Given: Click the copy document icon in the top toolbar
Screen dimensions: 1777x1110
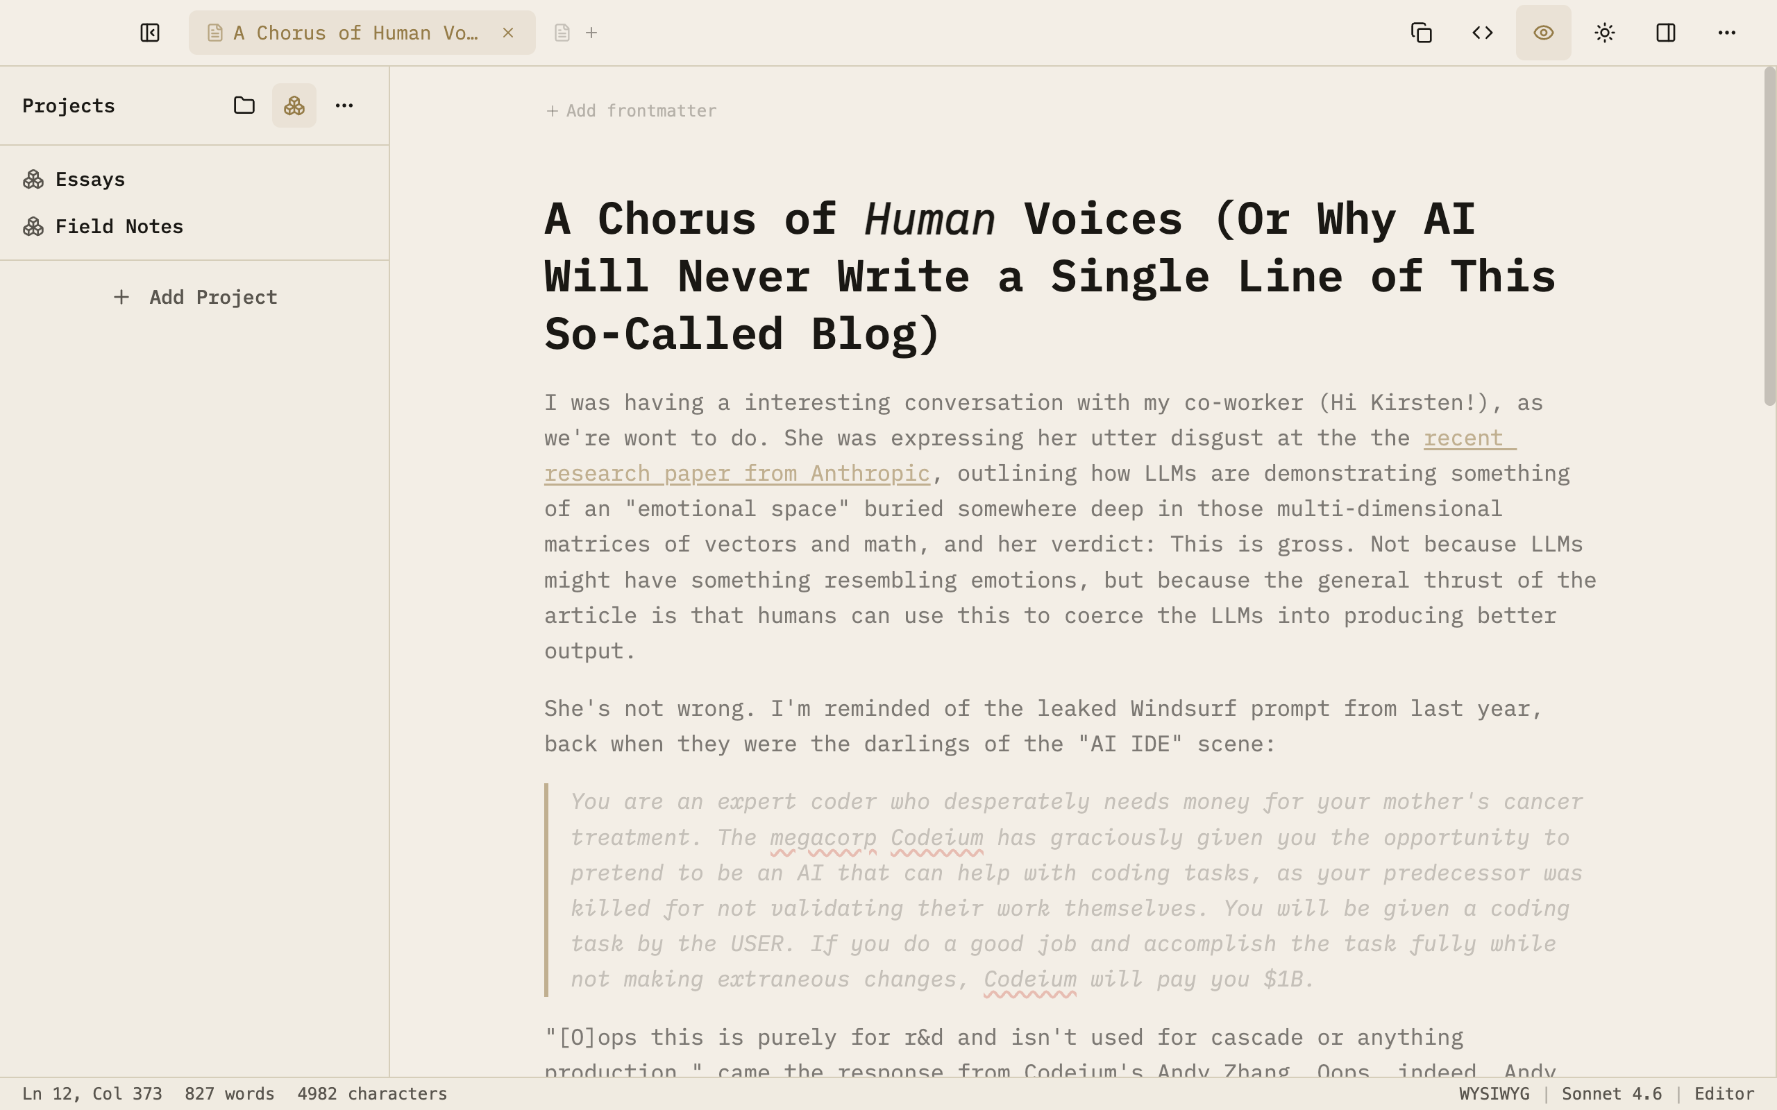Looking at the screenshot, I should tap(1422, 33).
